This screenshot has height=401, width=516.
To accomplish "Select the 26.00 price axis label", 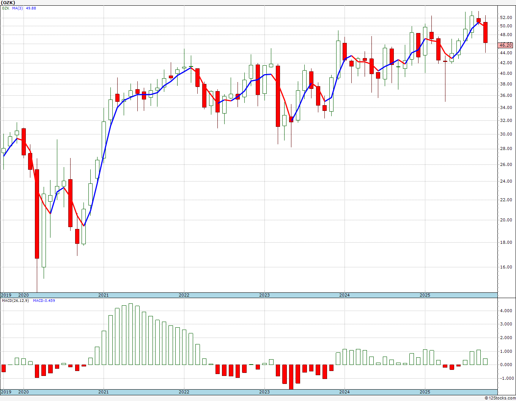I will pos(505,164).
